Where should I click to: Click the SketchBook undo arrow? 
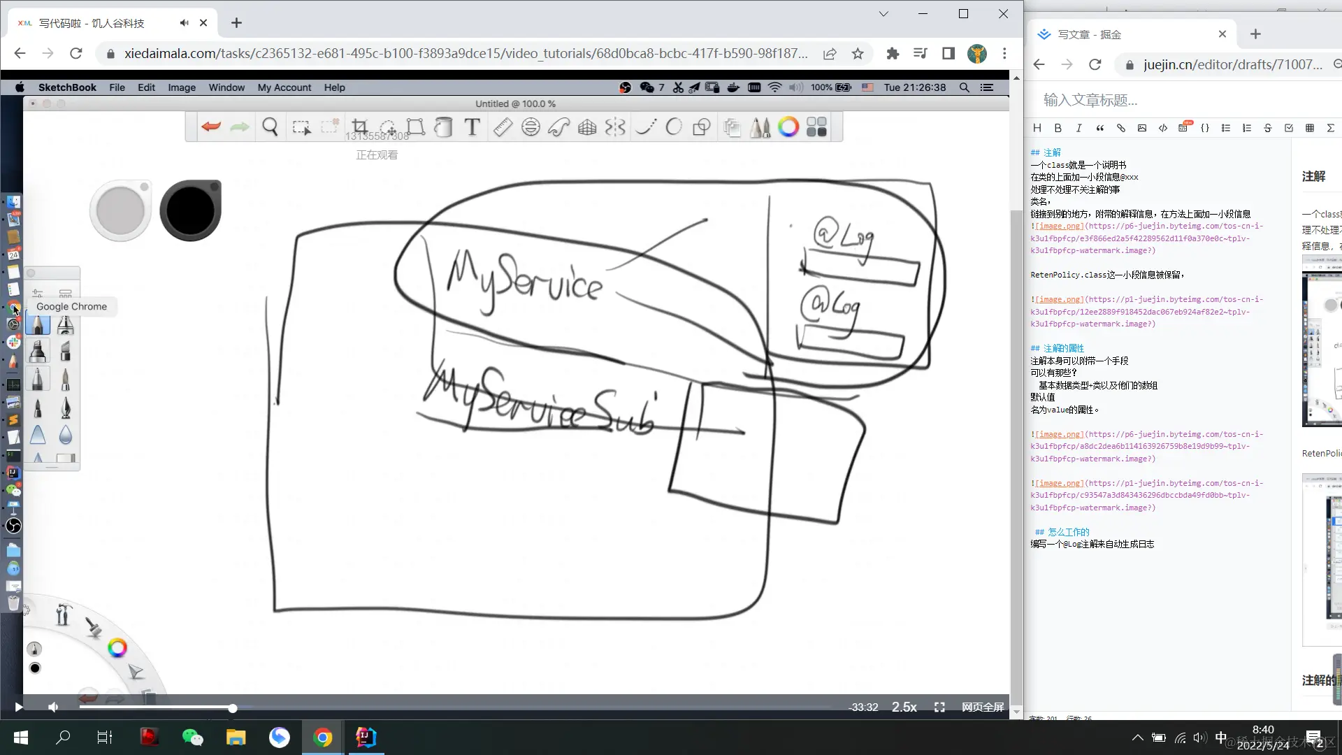(x=210, y=127)
